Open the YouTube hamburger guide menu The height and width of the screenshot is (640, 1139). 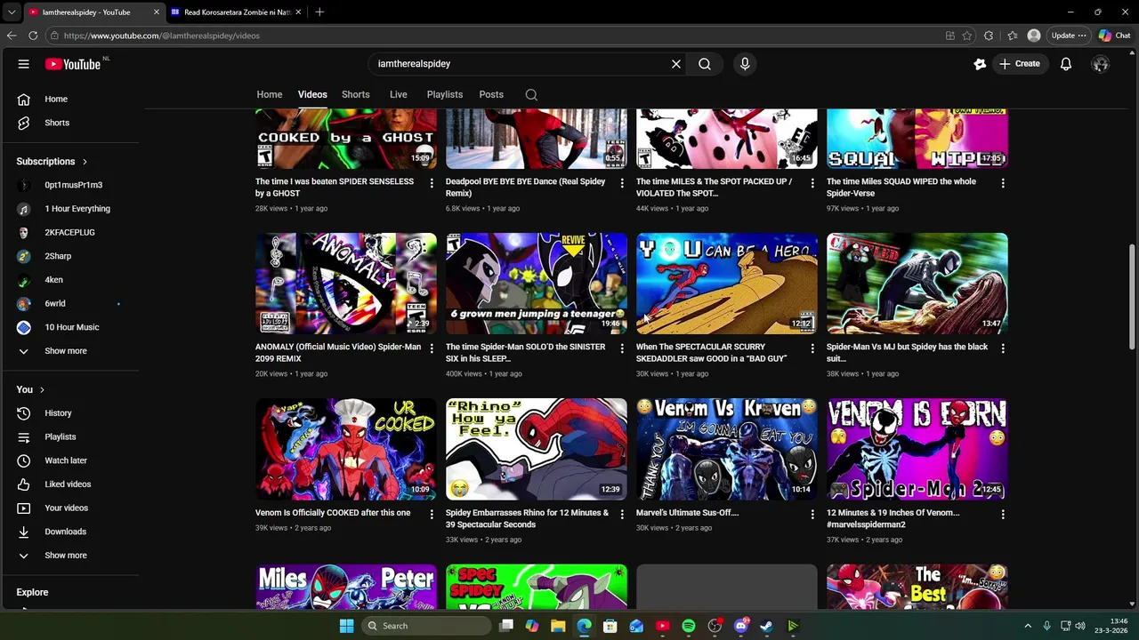tap(24, 64)
